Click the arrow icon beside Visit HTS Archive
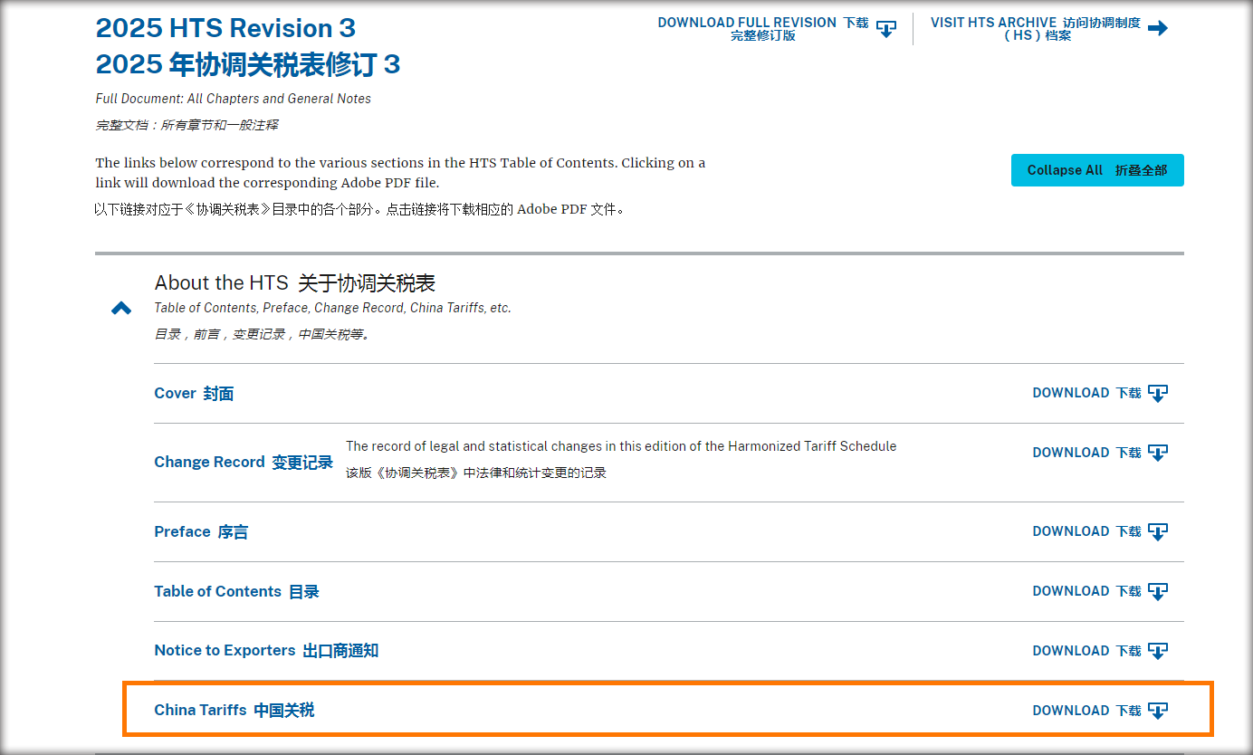 click(1157, 28)
